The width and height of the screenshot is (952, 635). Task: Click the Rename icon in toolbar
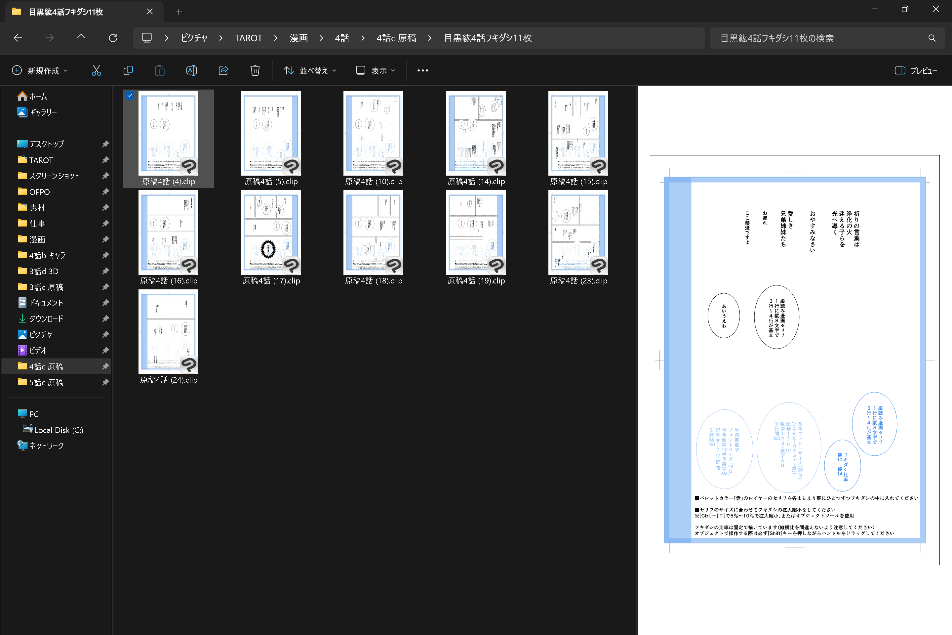pos(191,70)
